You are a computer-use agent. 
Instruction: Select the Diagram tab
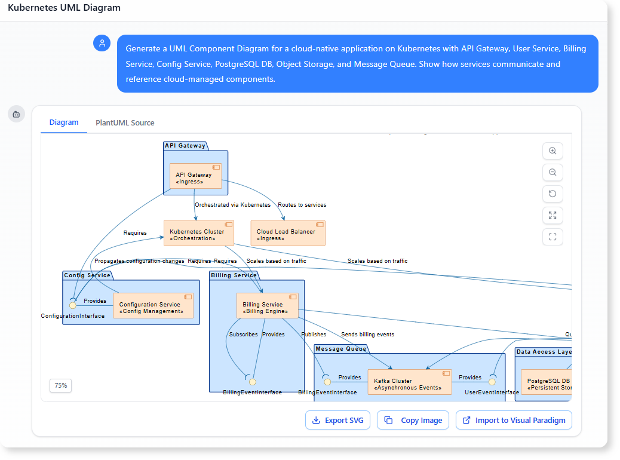coord(64,122)
